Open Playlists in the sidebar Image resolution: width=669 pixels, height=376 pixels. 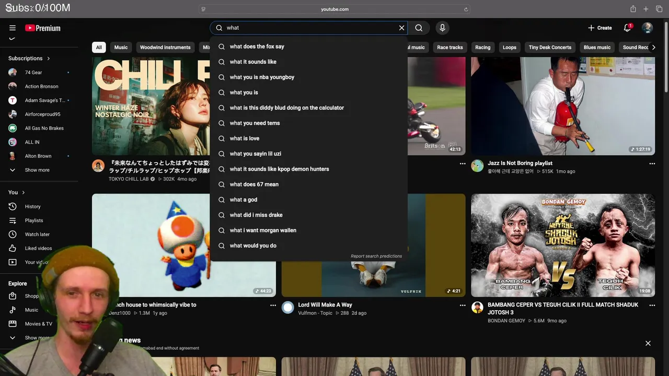point(39,220)
